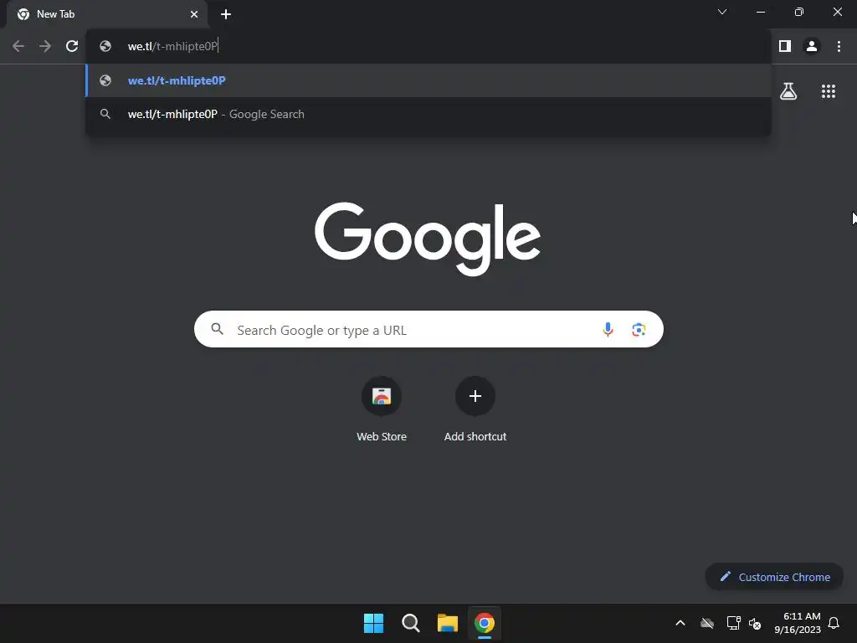
Task: Open the tab search chevron
Action: click(722, 12)
